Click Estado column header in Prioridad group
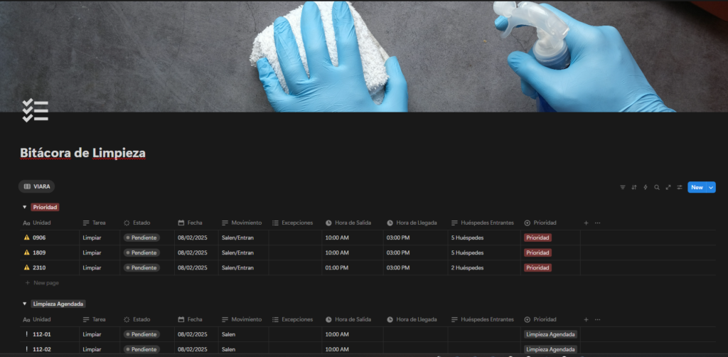This screenshot has height=357, width=728. pos(147,223)
